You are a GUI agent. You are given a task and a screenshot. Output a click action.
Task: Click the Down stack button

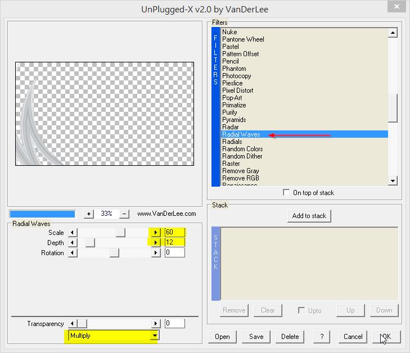[x=384, y=310]
